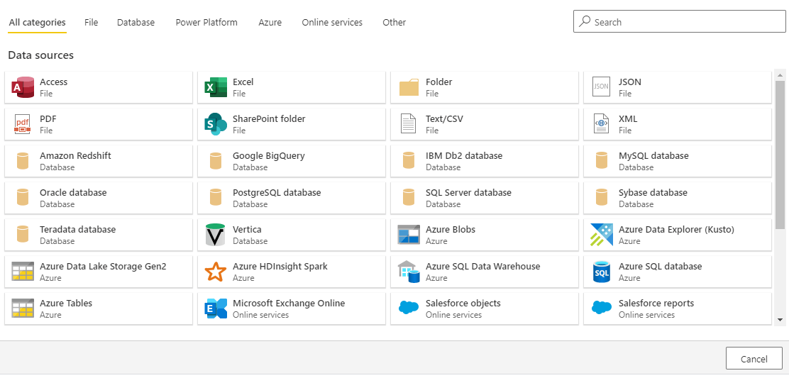Switch to the Database category tab

pos(136,22)
